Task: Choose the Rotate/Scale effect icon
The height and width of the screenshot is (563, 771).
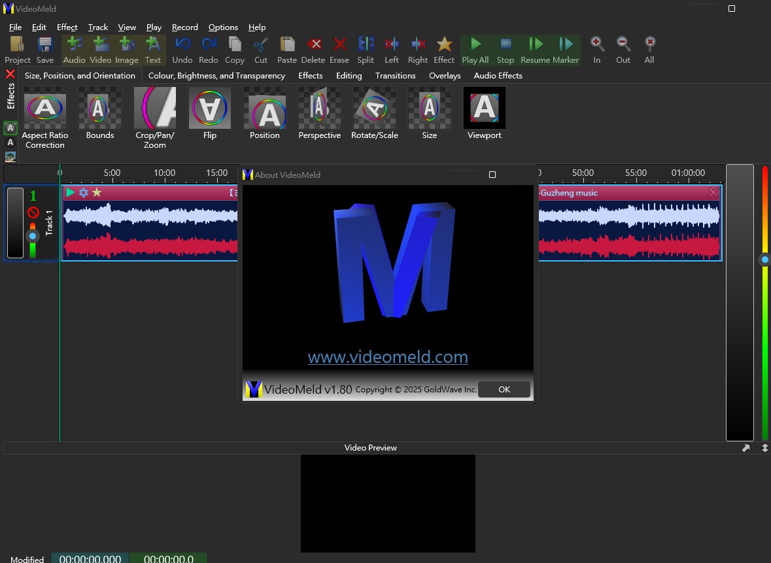Action: click(375, 113)
